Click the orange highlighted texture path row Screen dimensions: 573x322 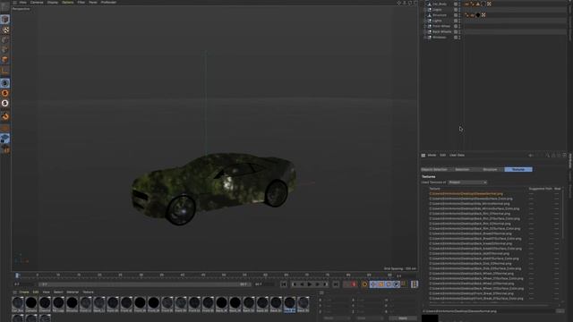click(x=466, y=194)
